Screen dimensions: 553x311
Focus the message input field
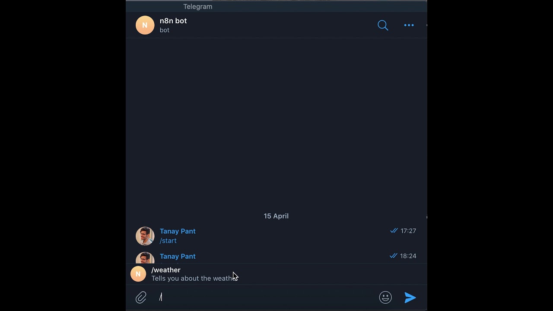click(268, 298)
